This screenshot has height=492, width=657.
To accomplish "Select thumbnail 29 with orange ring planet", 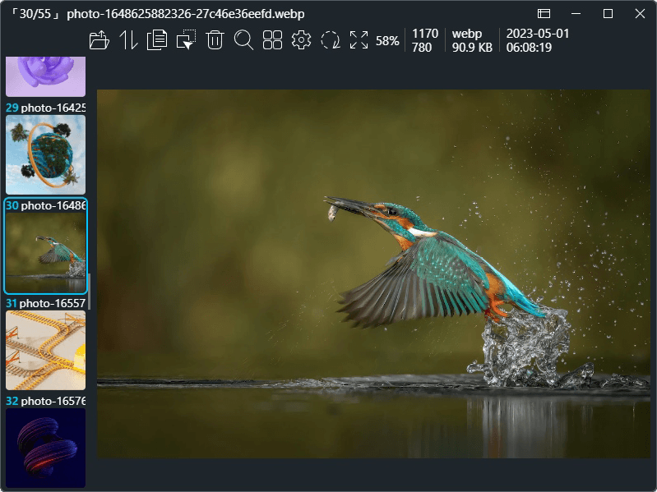I will (45, 154).
